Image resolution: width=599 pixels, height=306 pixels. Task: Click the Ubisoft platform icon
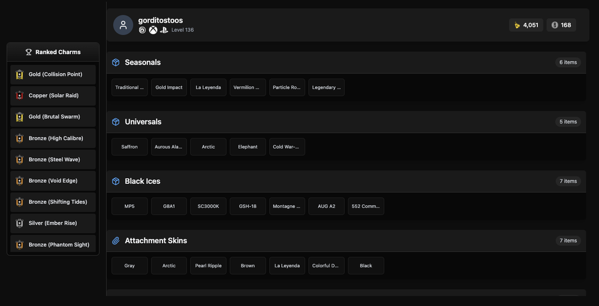142,30
